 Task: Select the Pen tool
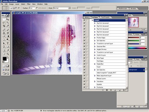point(4,47)
